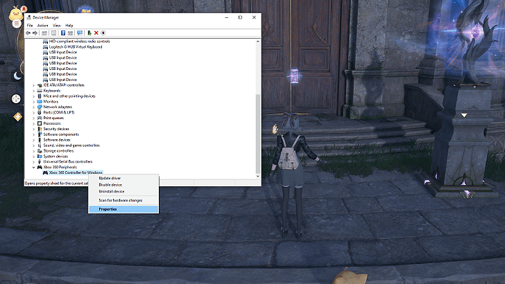Expand the System devices arrow
This screenshot has width=505, height=284.
(33, 157)
